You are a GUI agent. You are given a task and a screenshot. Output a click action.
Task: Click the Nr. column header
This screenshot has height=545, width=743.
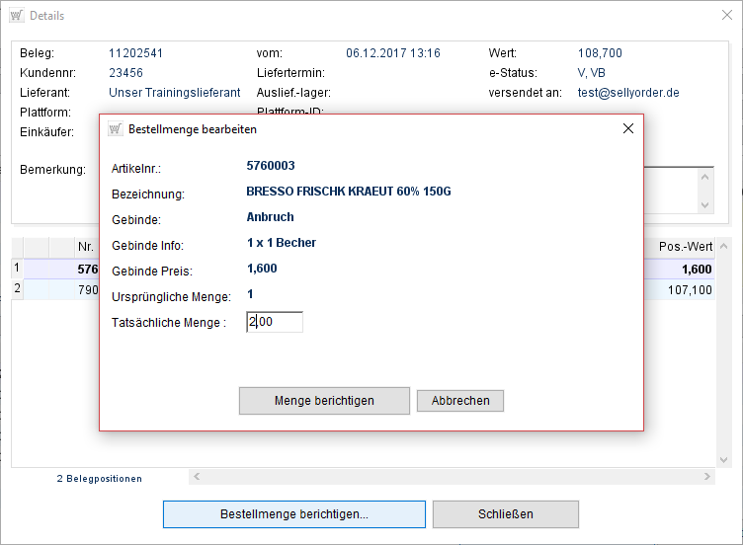pos(86,247)
